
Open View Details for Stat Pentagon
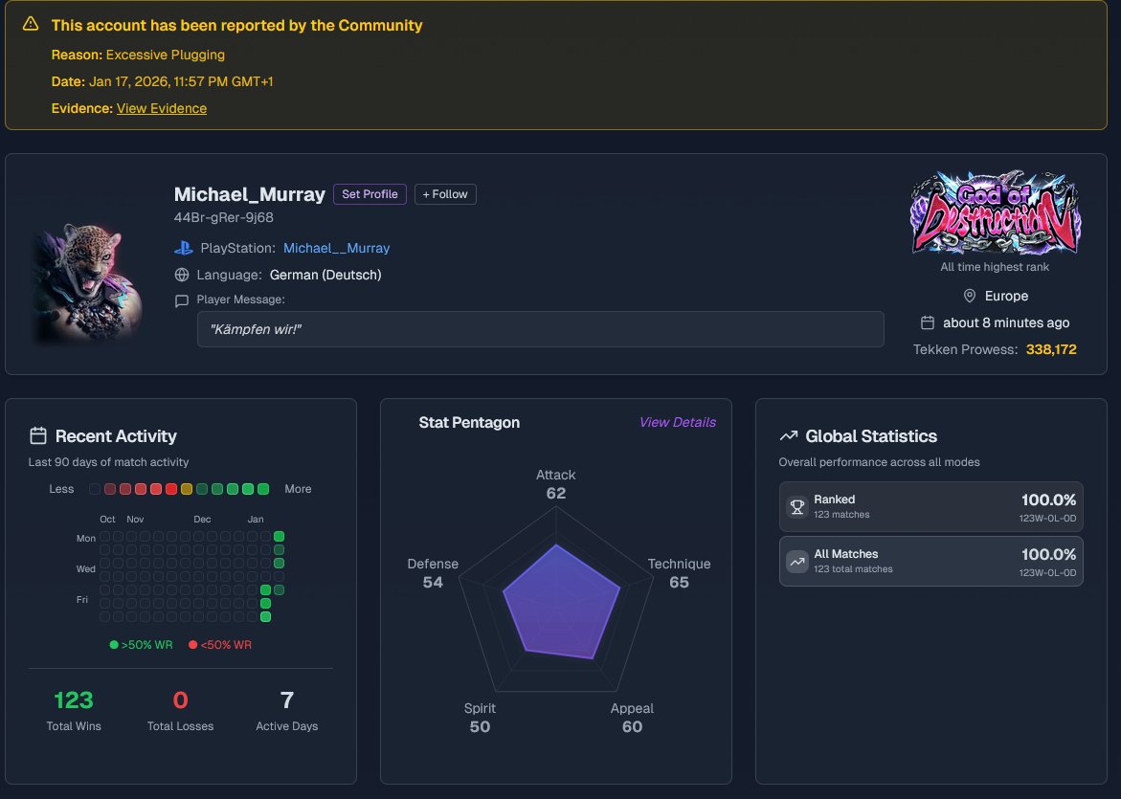pyautogui.click(x=677, y=422)
